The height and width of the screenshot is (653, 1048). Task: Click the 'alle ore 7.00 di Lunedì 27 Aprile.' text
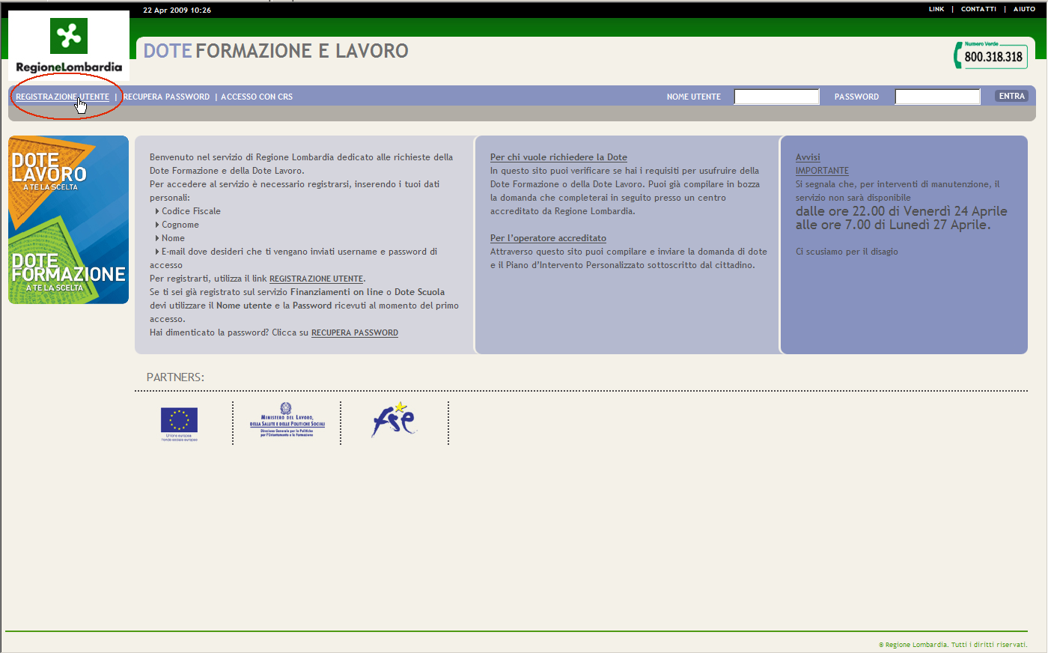pos(893,225)
